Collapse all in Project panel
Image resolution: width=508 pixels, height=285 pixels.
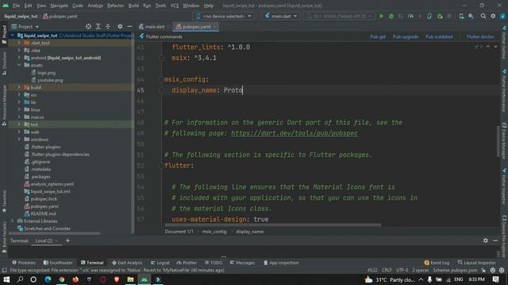click(108, 26)
